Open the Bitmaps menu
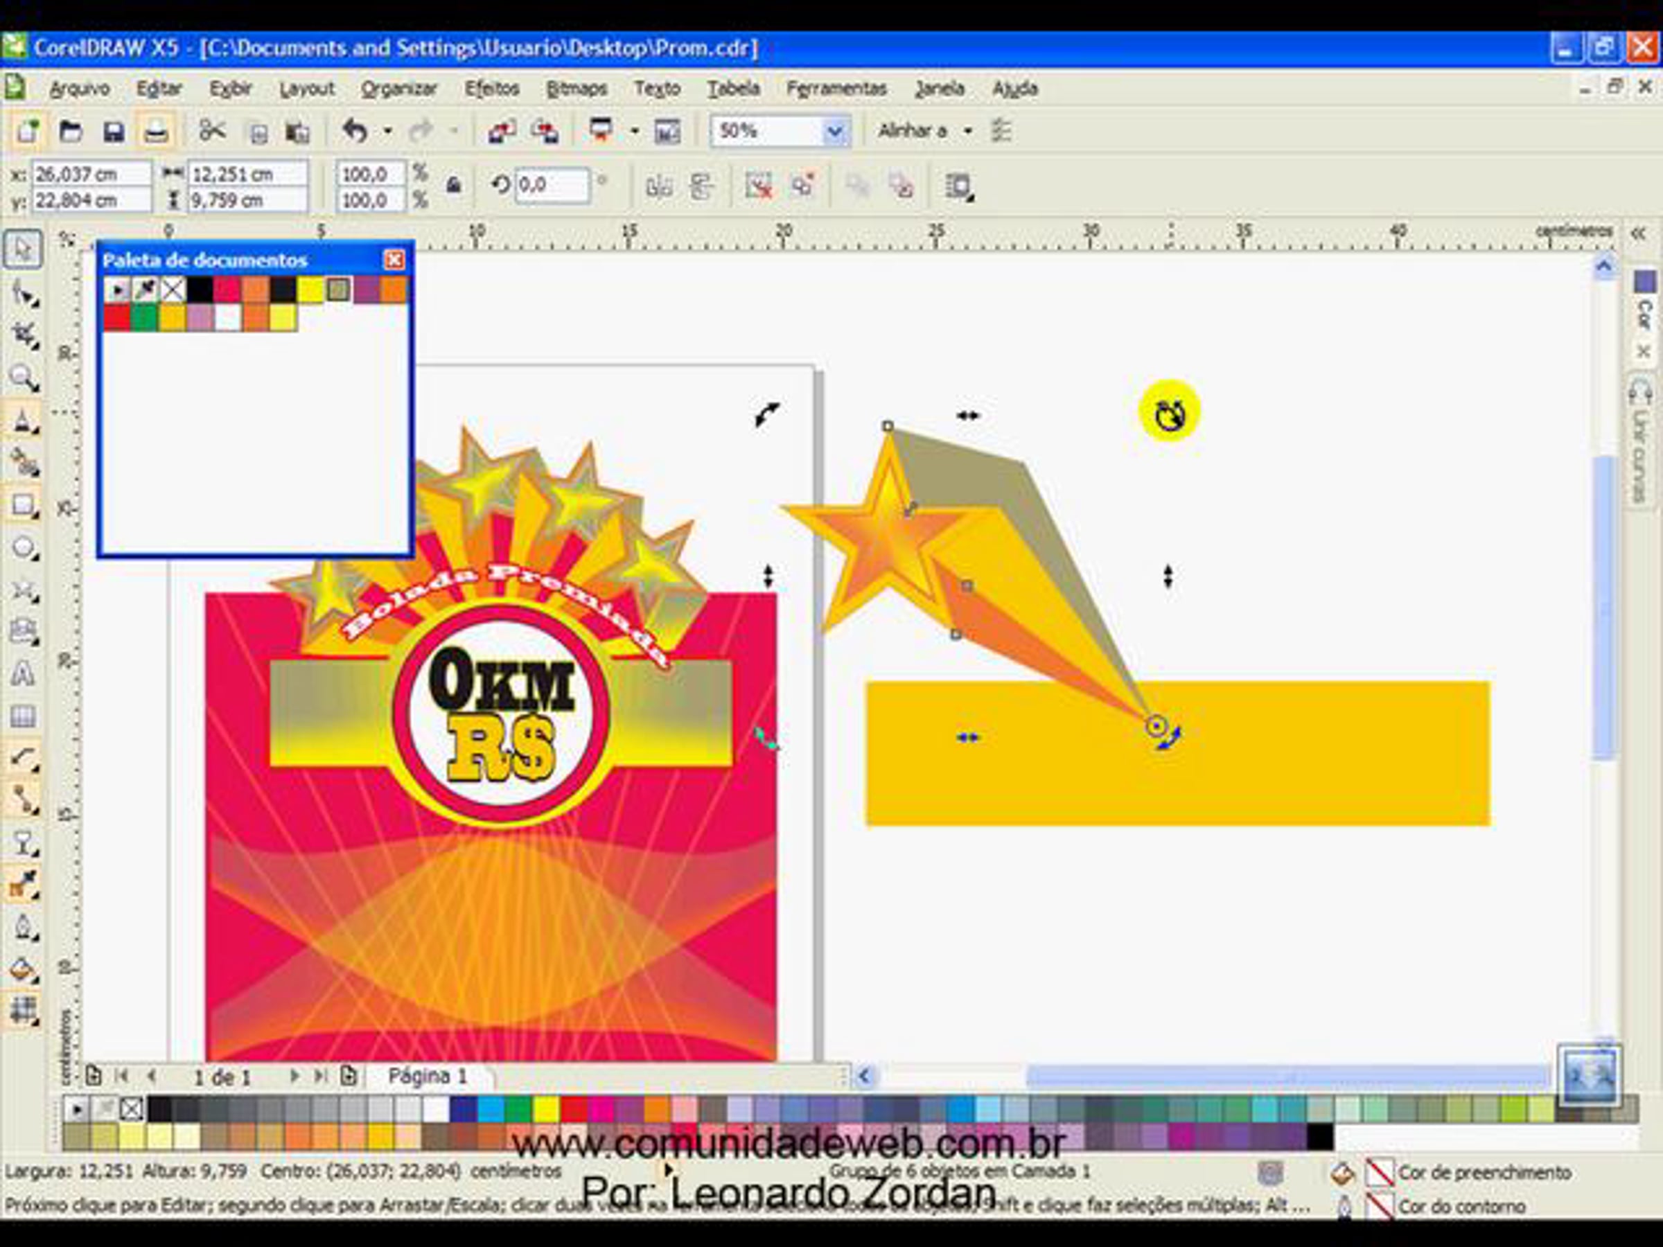1663x1247 pixels. tap(577, 89)
